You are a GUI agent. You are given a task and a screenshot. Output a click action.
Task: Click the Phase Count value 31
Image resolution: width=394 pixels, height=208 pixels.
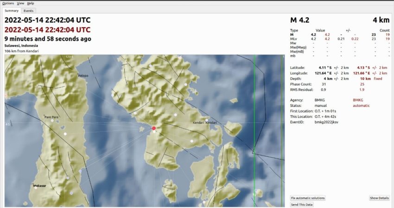click(324, 84)
